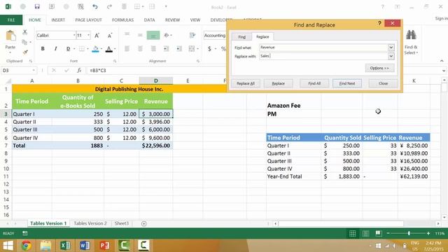Switch to the INSERT ribbon tab

[x=58, y=20]
